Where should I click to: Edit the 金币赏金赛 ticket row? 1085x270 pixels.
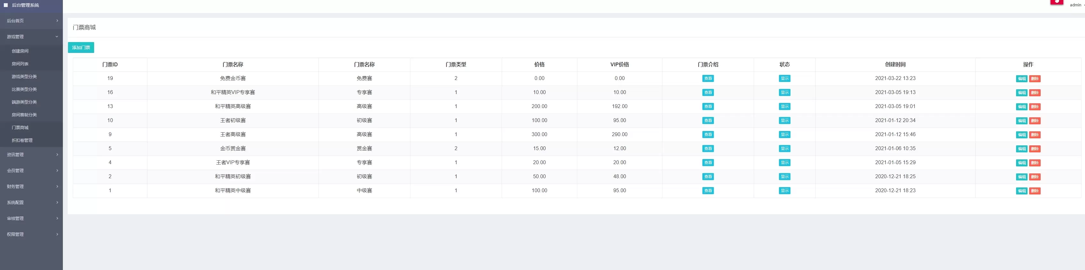[x=1021, y=149]
